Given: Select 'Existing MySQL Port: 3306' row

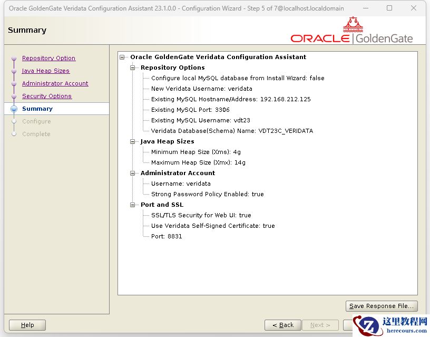Looking at the screenshot, I should pyautogui.click(x=190, y=110).
